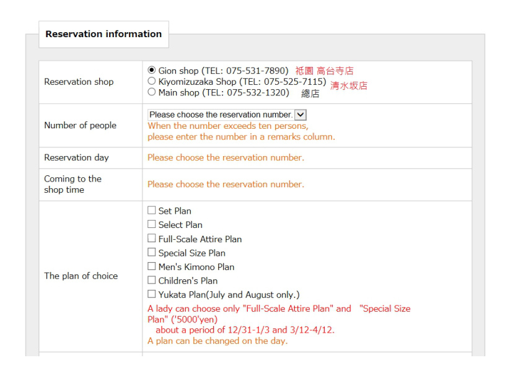
Task: Open the reservation number dropdown
Action: [227, 115]
